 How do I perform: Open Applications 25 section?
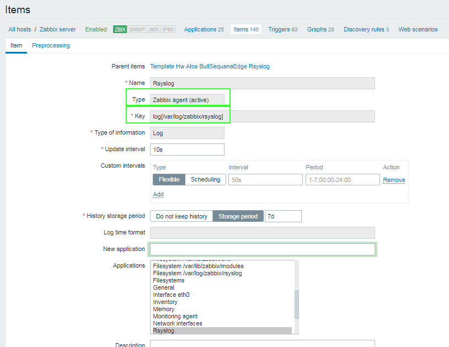[x=204, y=29]
